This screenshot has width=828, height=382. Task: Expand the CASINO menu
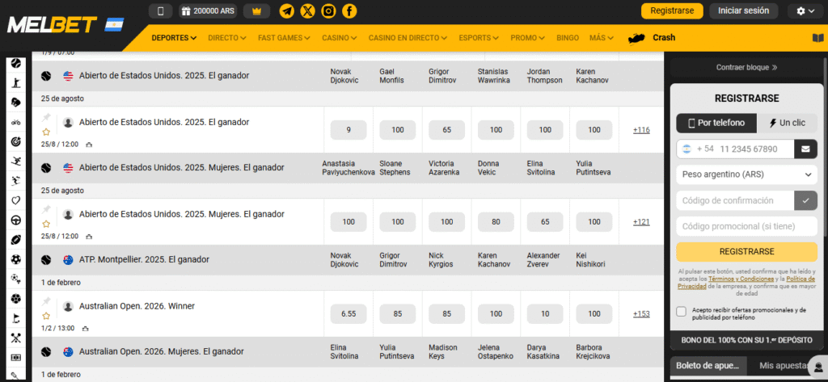[x=340, y=38]
